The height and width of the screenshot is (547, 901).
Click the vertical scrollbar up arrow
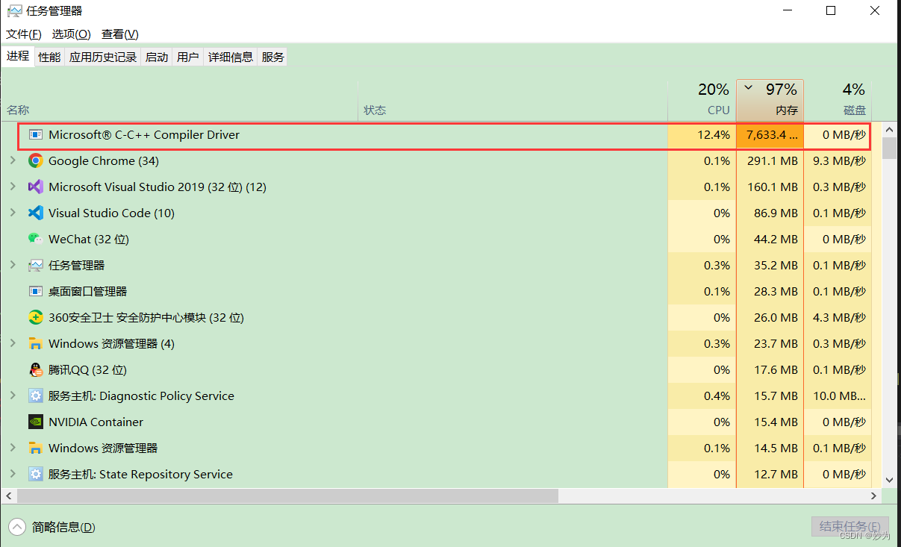point(889,129)
